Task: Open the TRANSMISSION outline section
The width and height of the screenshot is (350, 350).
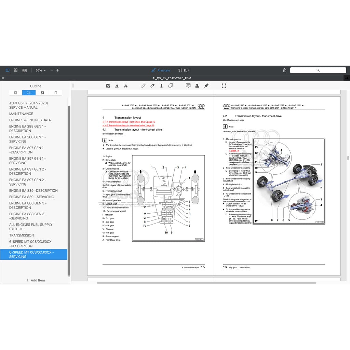Action: [21, 235]
